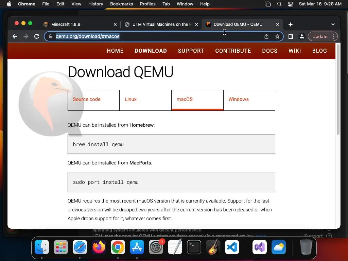Go to the SUPPORT page
Screen dimensions: 348x261
point(191,51)
